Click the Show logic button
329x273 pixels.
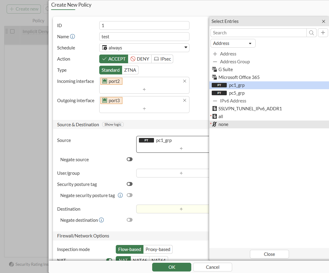(113, 125)
